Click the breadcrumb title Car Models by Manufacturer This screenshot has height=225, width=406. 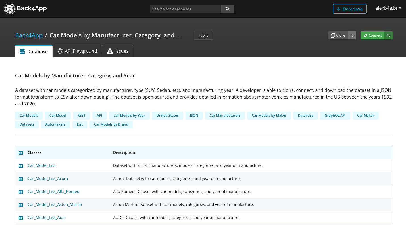coord(115,35)
